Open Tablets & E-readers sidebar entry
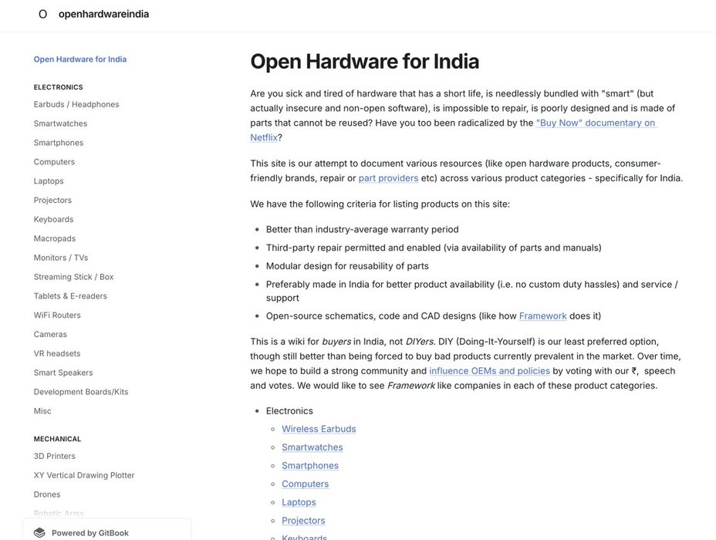 (70, 296)
